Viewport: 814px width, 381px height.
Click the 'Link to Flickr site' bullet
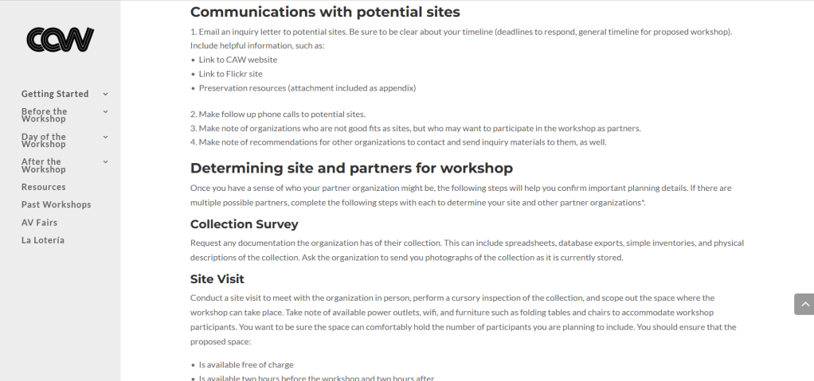(x=231, y=74)
